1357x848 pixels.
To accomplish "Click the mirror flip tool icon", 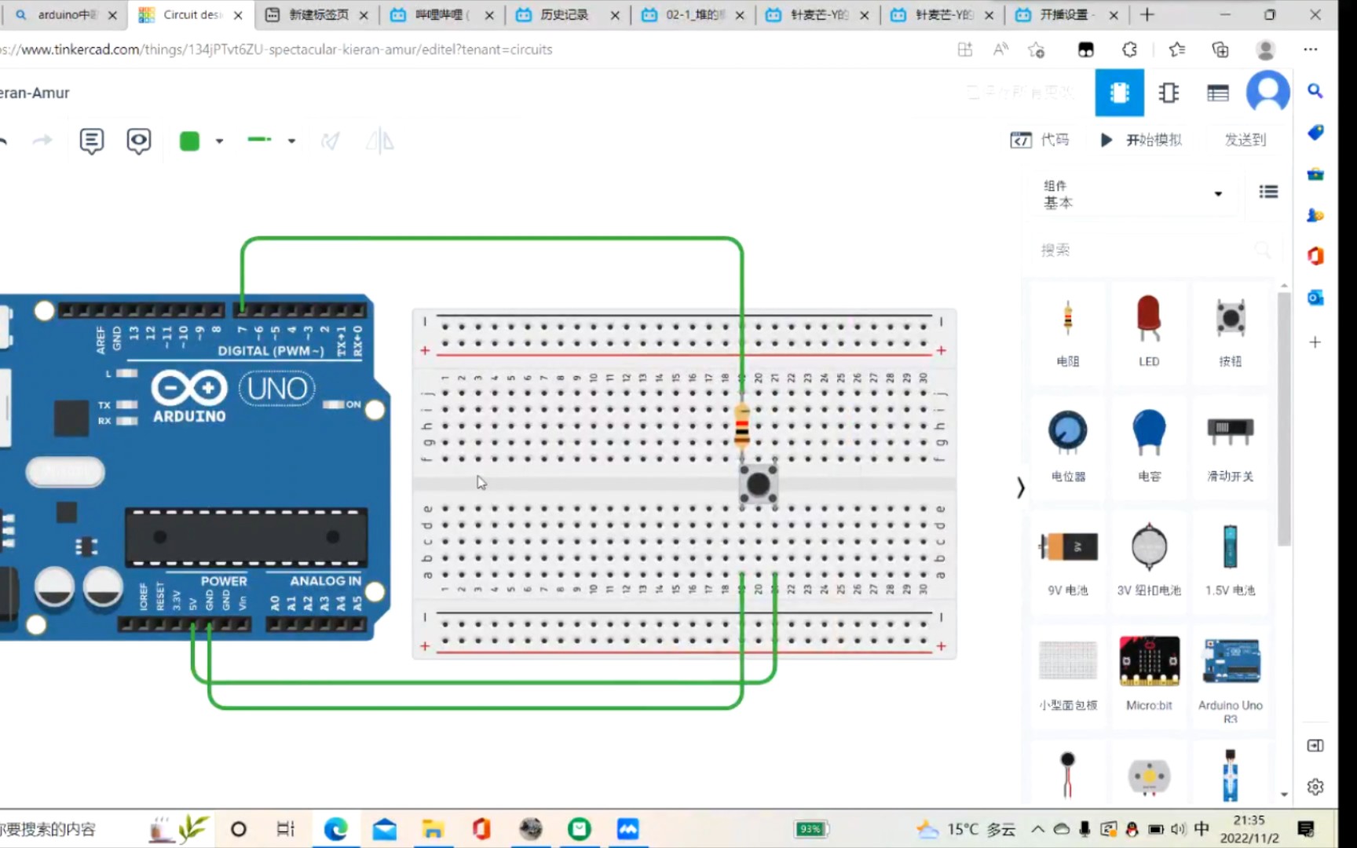I will click(380, 141).
